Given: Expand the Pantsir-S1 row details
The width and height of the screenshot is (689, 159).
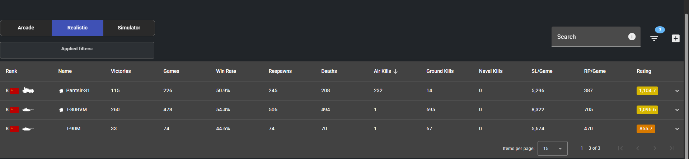Looking at the screenshot, I should [677, 91].
